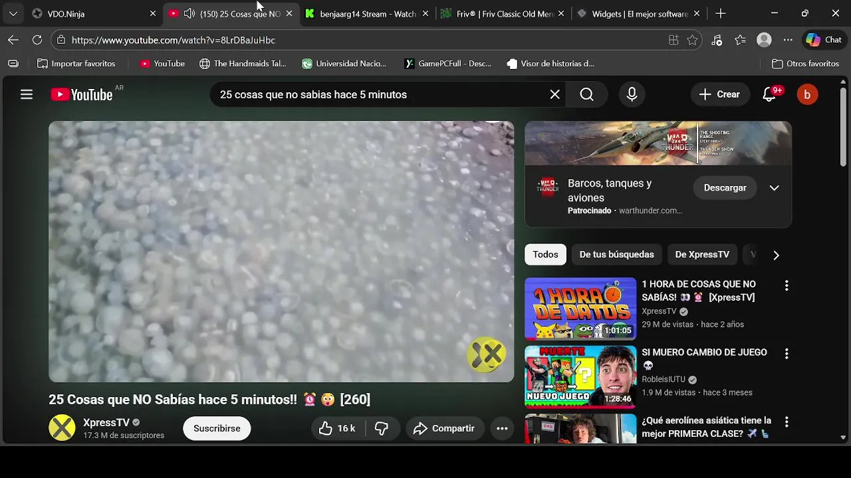Click the address bar URL
The image size is (851, 478).
click(174, 40)
